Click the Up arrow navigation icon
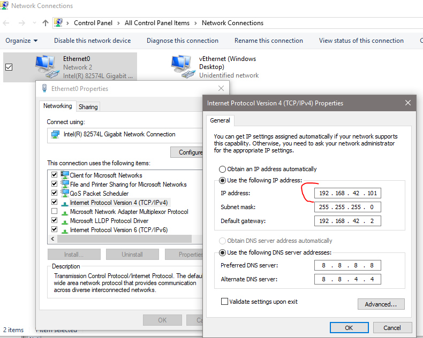 [x=46, y=23]
